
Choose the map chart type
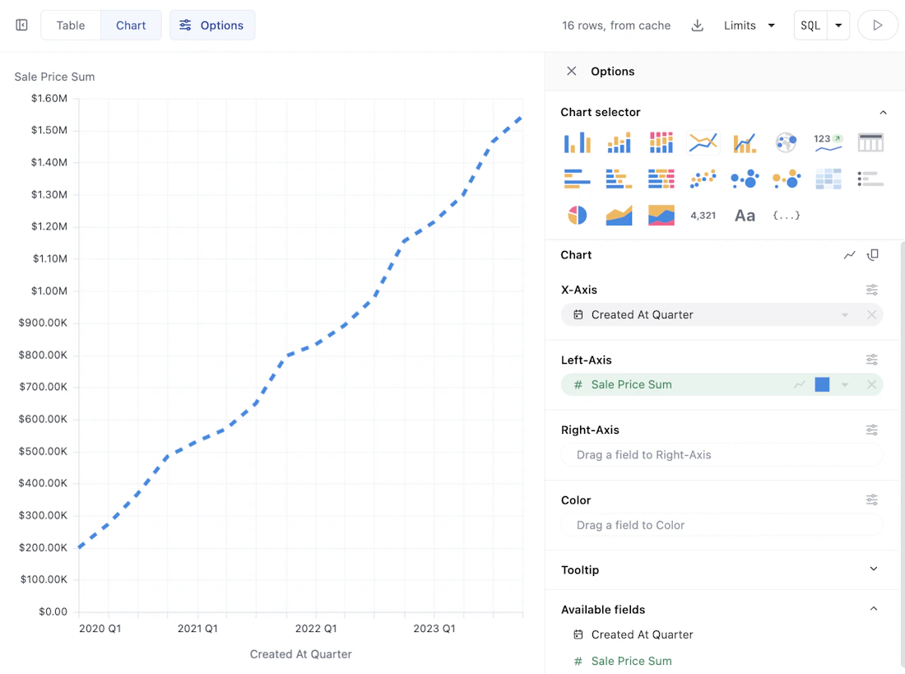(786, 142)
